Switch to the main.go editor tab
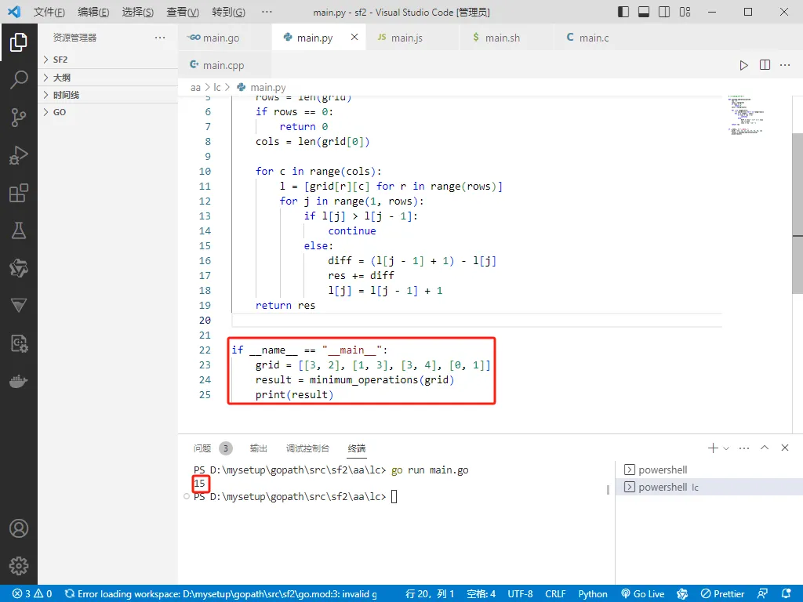Viewport: 803px width, 602px height. point(225,38)
